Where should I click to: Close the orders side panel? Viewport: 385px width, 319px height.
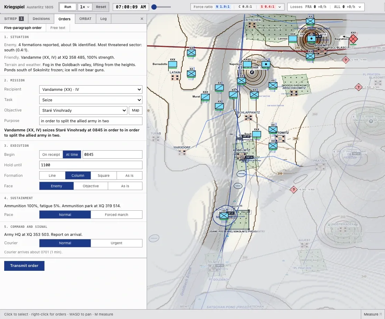pos(142,19)
